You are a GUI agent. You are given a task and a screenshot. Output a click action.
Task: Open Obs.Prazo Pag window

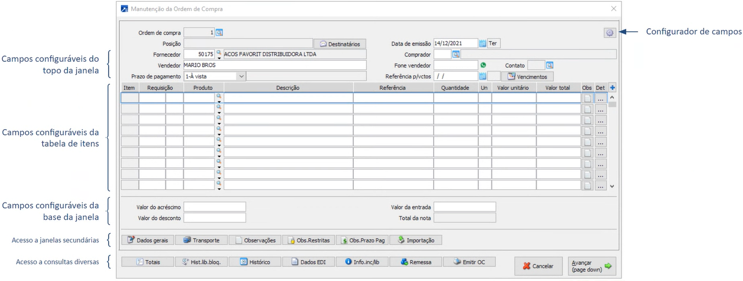363,240
